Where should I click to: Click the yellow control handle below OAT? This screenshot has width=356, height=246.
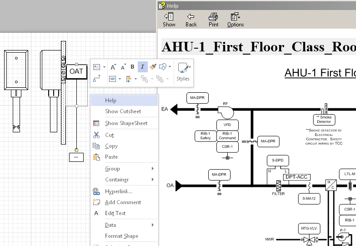[76, 150]
